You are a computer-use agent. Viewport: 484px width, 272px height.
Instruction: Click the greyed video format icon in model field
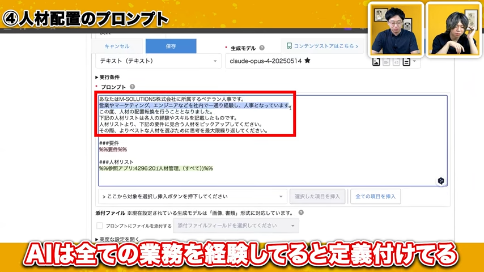(386, 62)
